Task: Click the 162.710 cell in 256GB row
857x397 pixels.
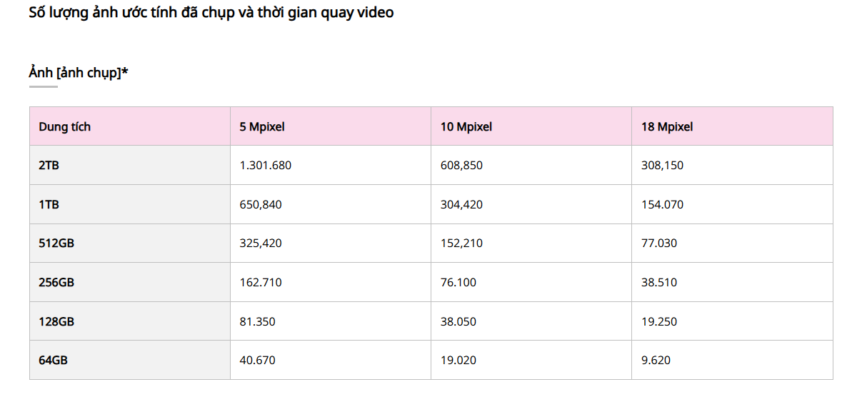Action: click(x=261, y=282)
